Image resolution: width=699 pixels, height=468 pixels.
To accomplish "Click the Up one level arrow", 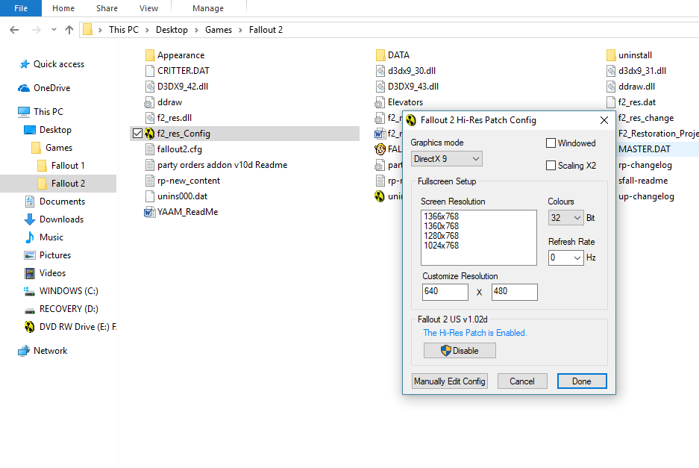I will [69, 30].
